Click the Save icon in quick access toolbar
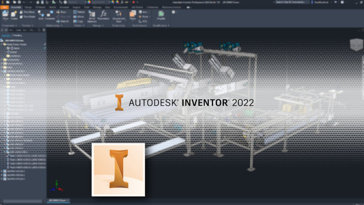Screen dimensions: 364x205 [x=19, y=2]
